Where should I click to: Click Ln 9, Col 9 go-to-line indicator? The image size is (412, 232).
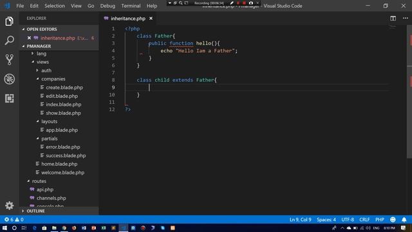301,219
